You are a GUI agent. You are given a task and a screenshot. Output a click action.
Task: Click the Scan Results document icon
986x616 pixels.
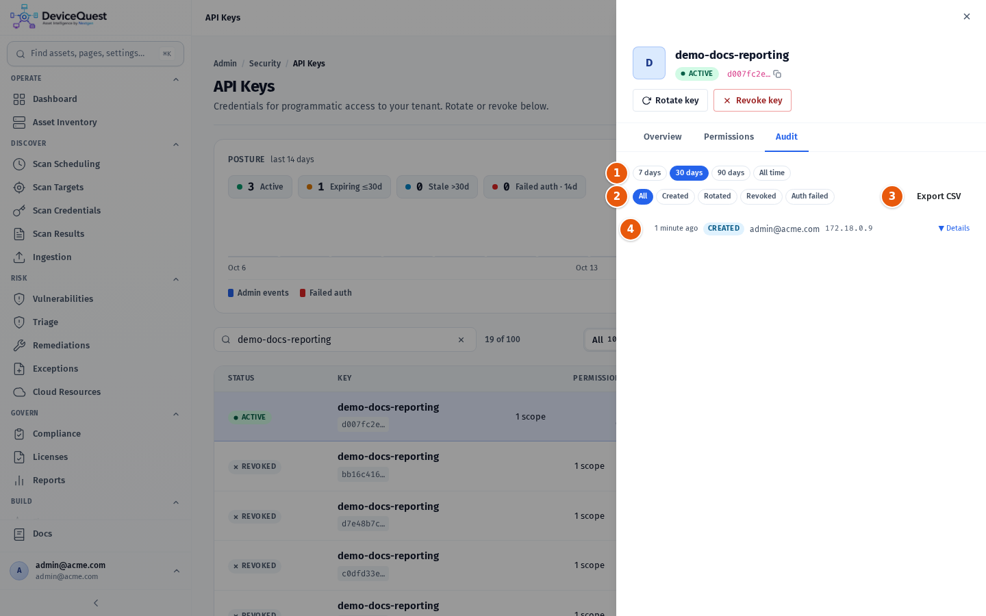point(19,234)
